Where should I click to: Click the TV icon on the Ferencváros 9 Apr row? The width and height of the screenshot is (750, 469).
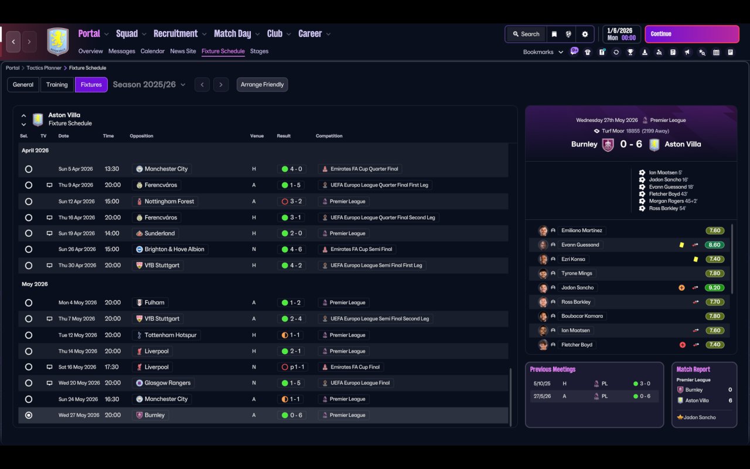point(50,185)
